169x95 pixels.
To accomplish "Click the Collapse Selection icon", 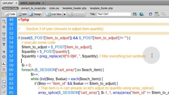I will [x=4, y=39].
